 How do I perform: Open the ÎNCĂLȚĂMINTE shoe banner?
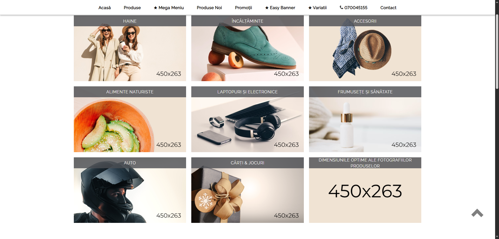[x=247, y=48]
